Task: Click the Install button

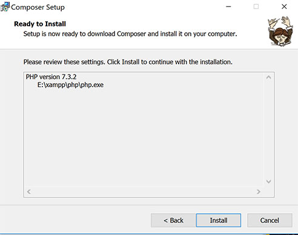Action: pos(219,220)
